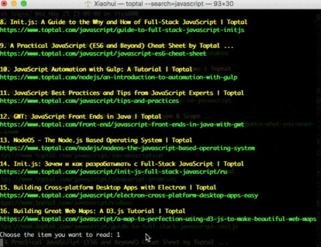Open the javascript-front-ends-in-java-with-gwt link

coord(122,124)
